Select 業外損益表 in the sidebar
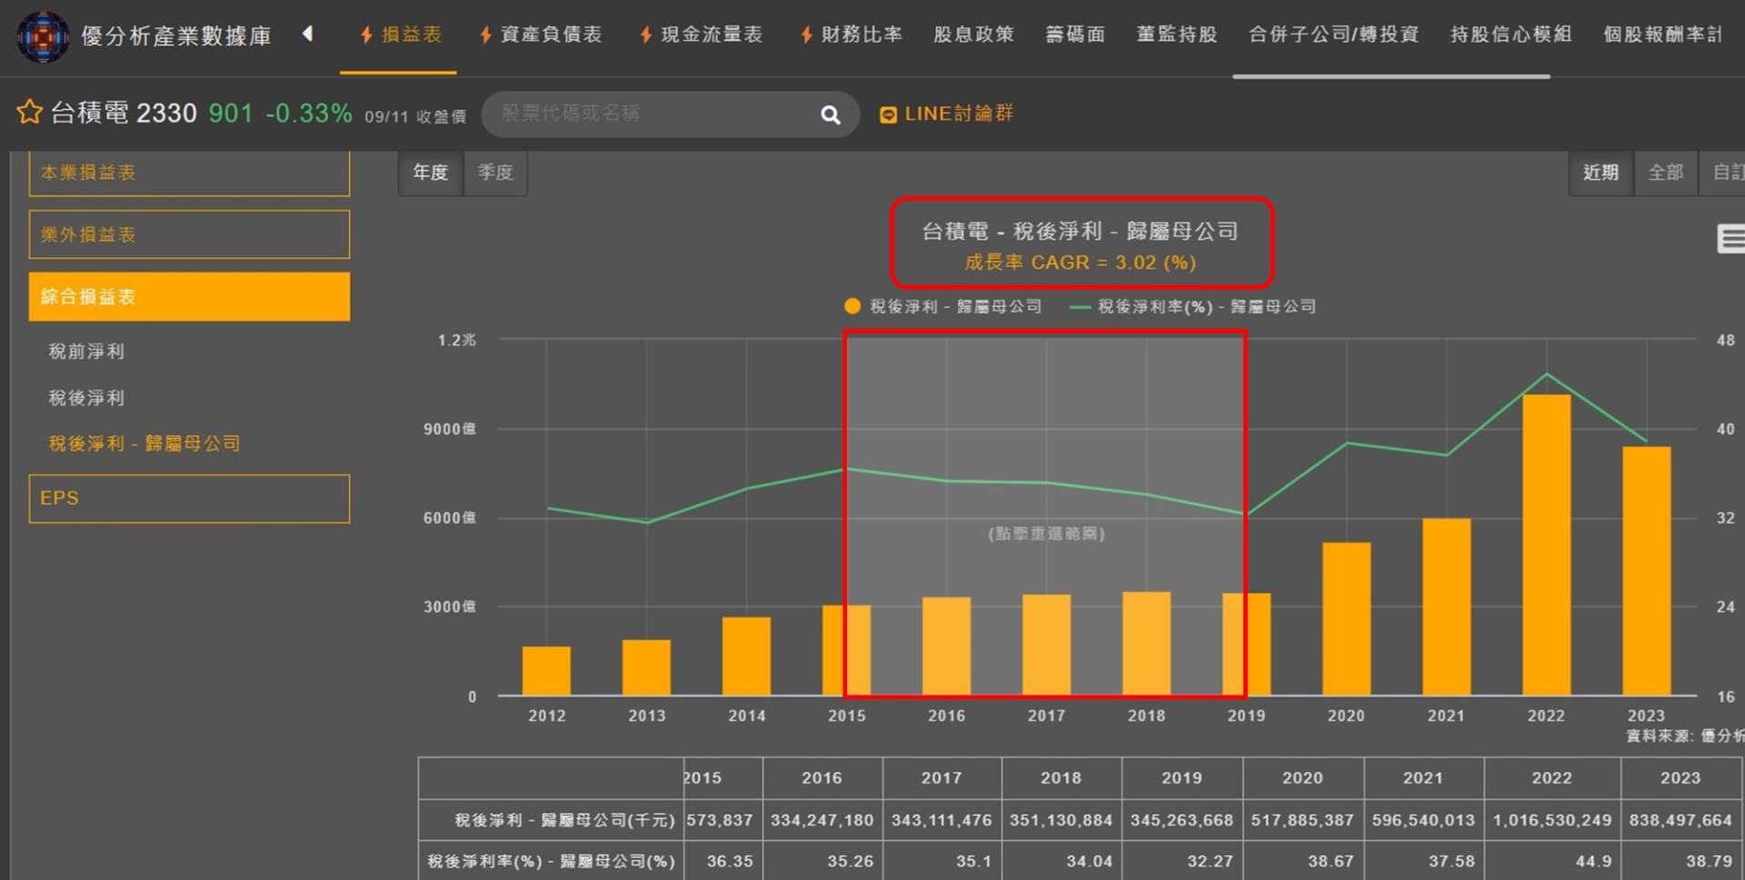1745x880 pixels. pos(189,234)
